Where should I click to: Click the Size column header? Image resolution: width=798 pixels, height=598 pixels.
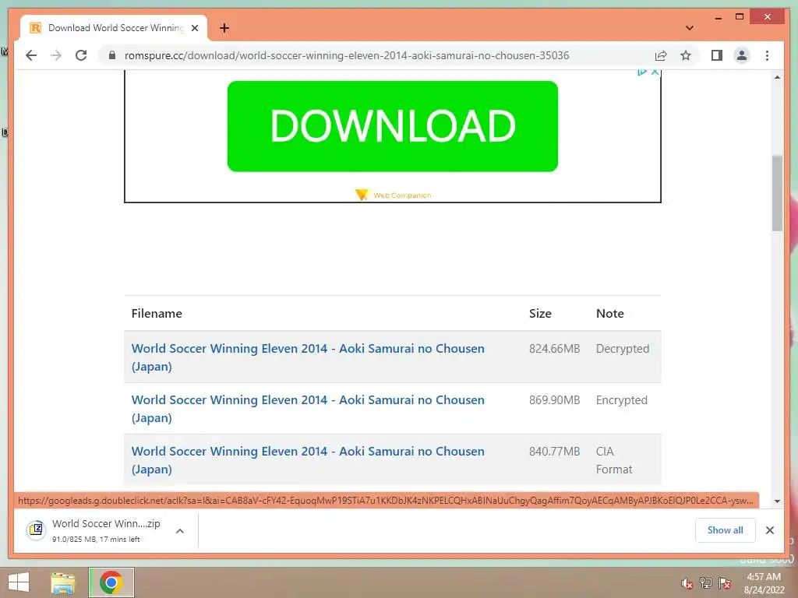point(540,313)
